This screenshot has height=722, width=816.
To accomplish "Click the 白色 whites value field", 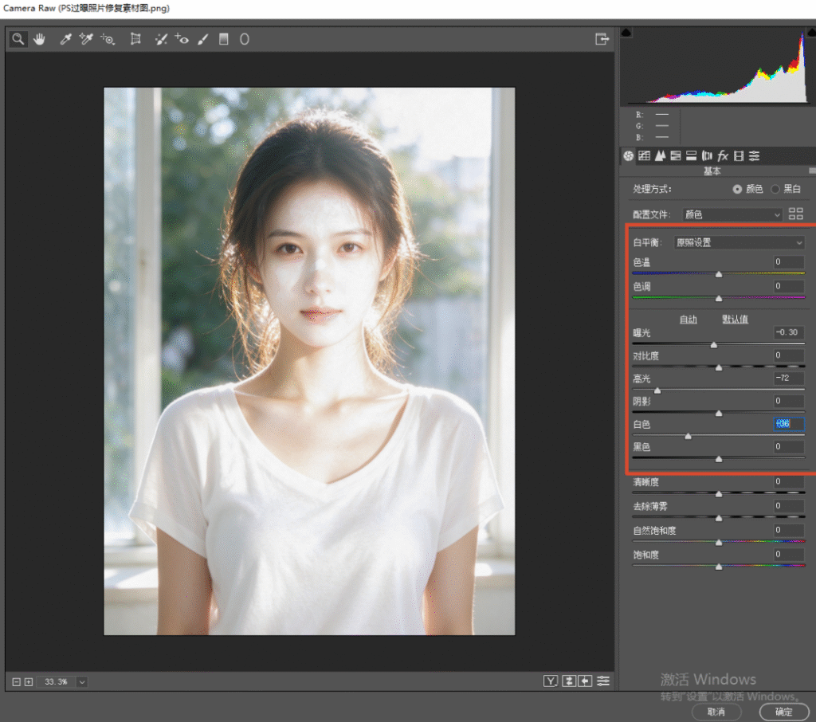I will click(x=788, y=424).
